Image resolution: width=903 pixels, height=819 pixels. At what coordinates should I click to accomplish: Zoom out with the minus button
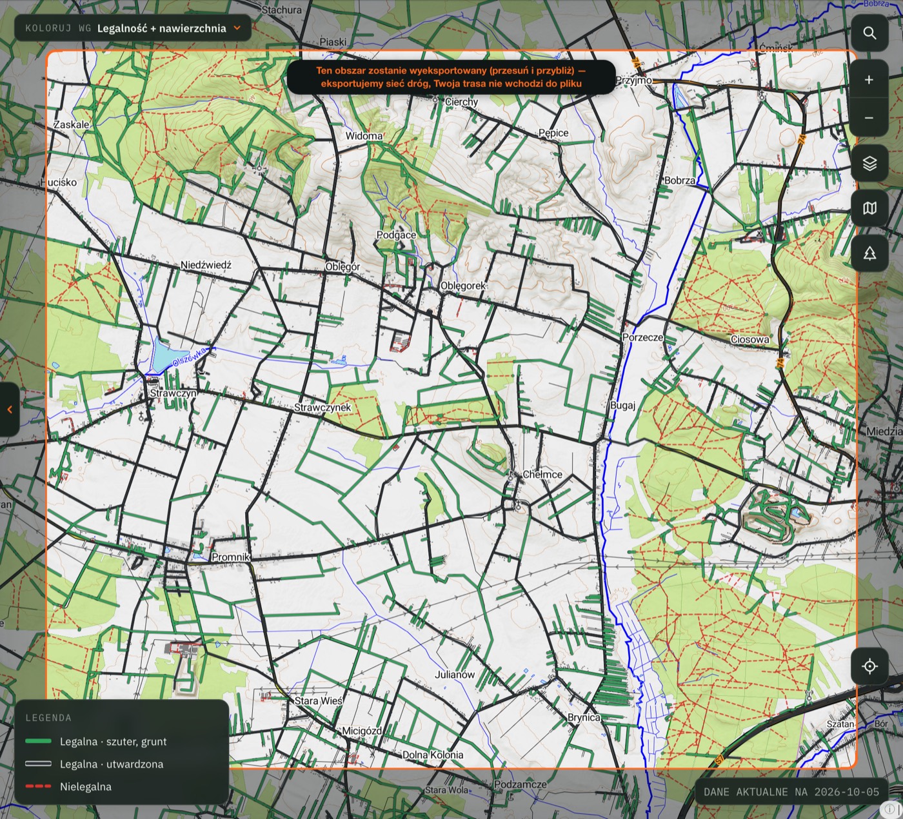click(x=869, y=118)
